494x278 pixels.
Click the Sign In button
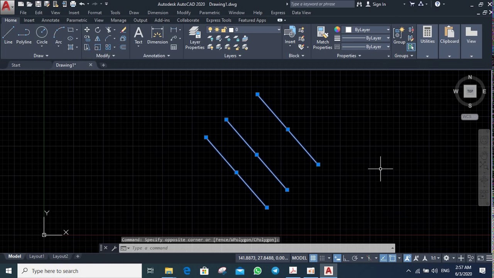[376, 4]
